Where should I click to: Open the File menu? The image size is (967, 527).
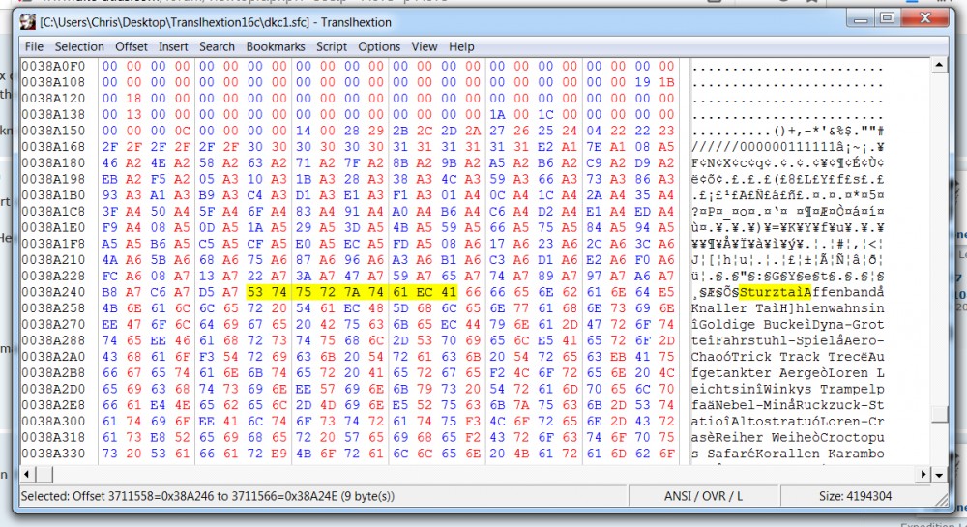(x=34, y=46)
